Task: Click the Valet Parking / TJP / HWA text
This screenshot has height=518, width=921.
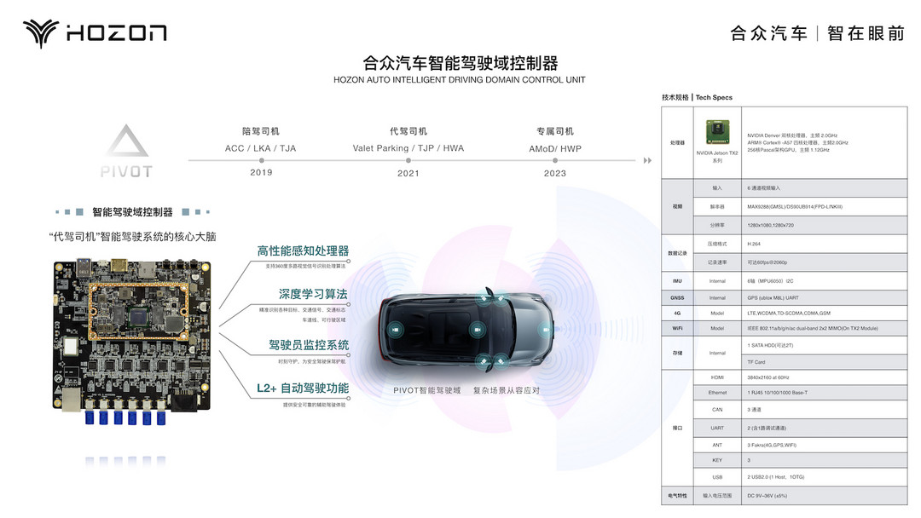Action: (x=408, y=148)
